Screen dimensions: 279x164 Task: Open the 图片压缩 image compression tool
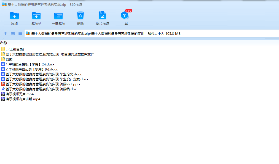[x=103, y=15]
